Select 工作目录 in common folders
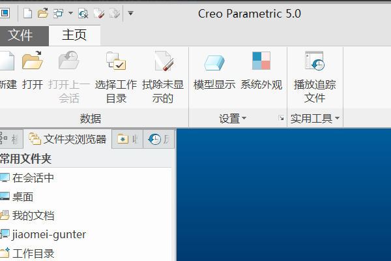The height and width of the screenshot is (261, 391). (x=27, y=254)
